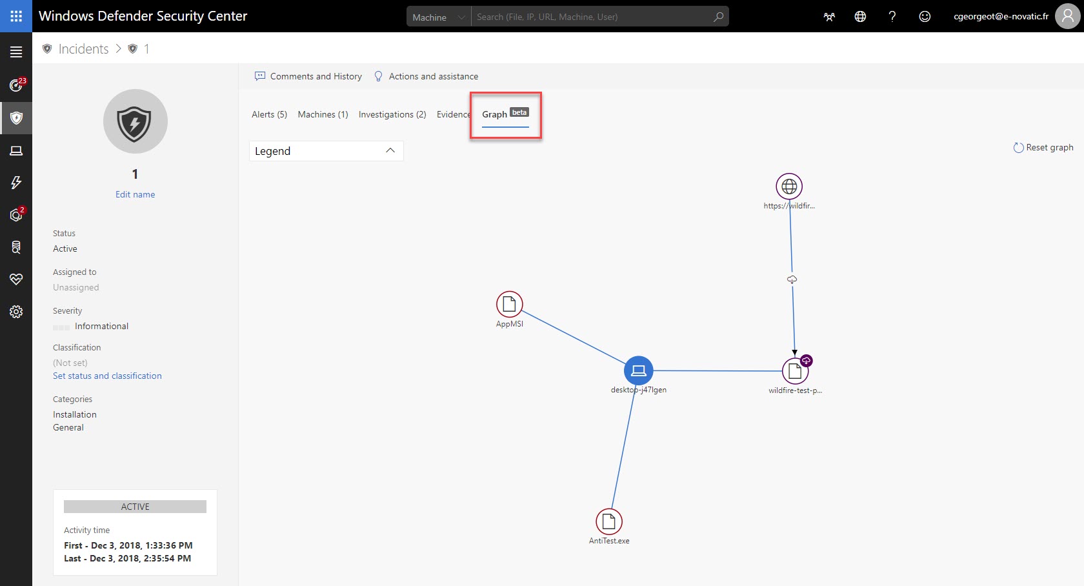The height and width of the screenshot is (586, 1084).
Task: Focus the search input field
Action: tap(590, 17)
